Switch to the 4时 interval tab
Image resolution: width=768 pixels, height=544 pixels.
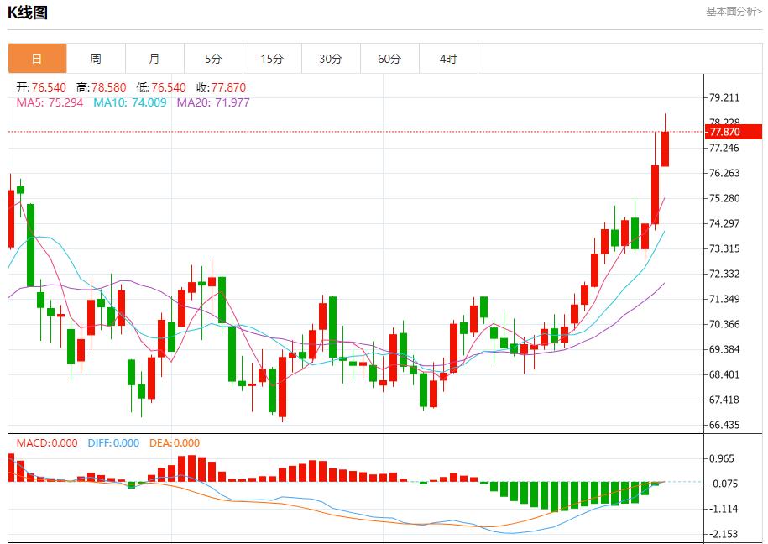(x=448, y=59)
